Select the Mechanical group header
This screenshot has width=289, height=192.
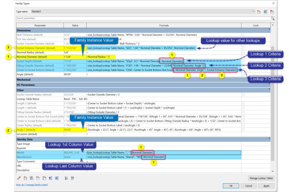pos(143,80)
